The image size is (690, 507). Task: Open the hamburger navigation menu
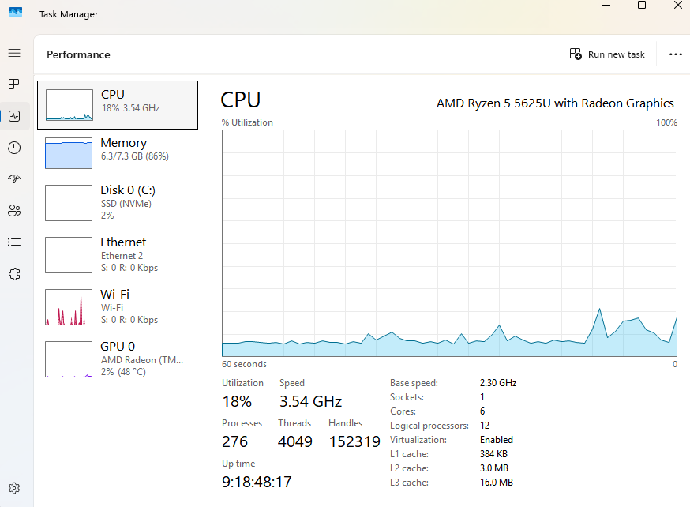[14, 53]
